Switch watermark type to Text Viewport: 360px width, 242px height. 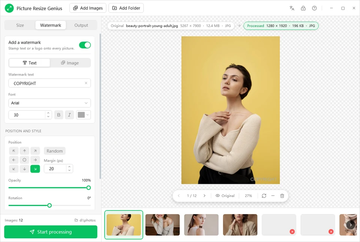pyautogui.click(x=29, y=63)
